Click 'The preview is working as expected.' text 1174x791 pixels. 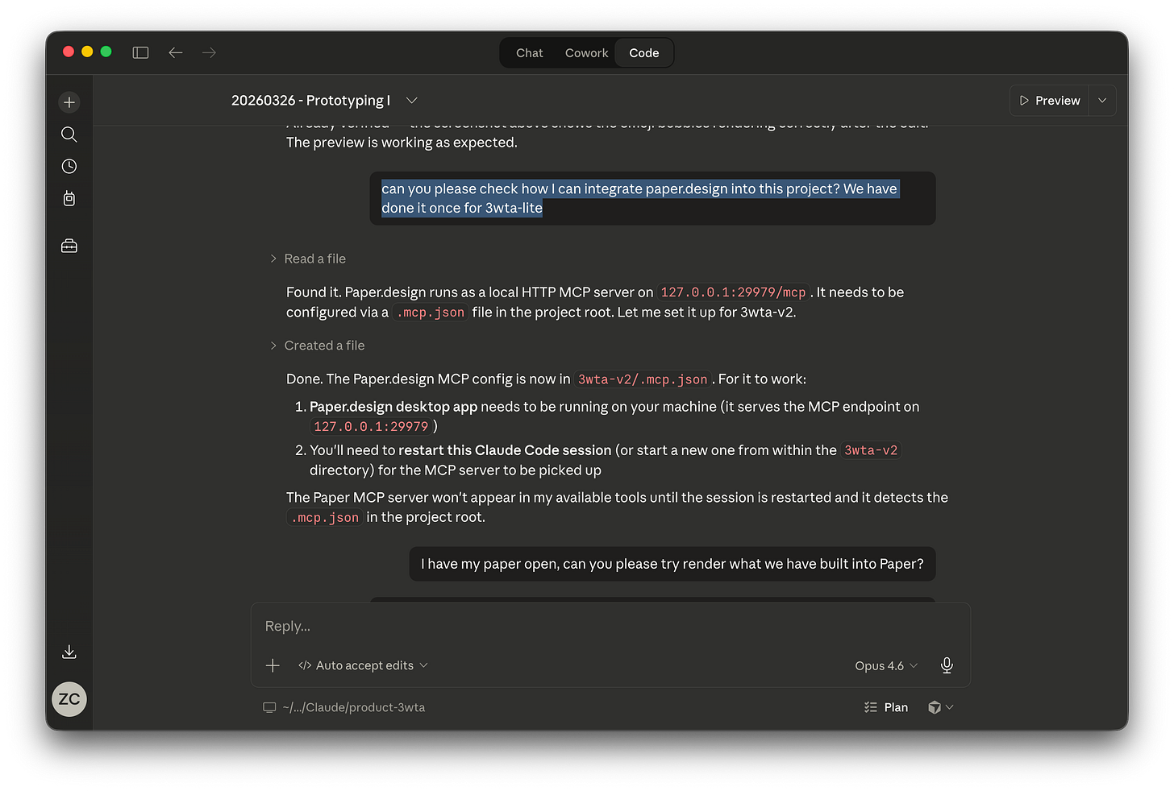pos(402,143)
